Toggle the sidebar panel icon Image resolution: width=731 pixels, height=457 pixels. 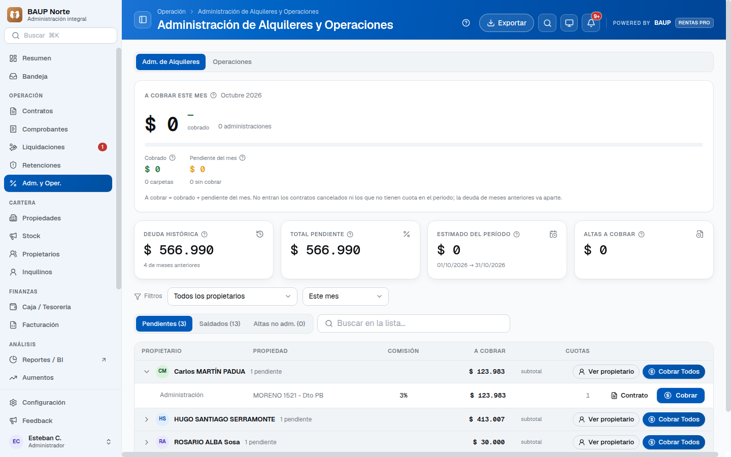pyautogui.click(x=143, y=20)
